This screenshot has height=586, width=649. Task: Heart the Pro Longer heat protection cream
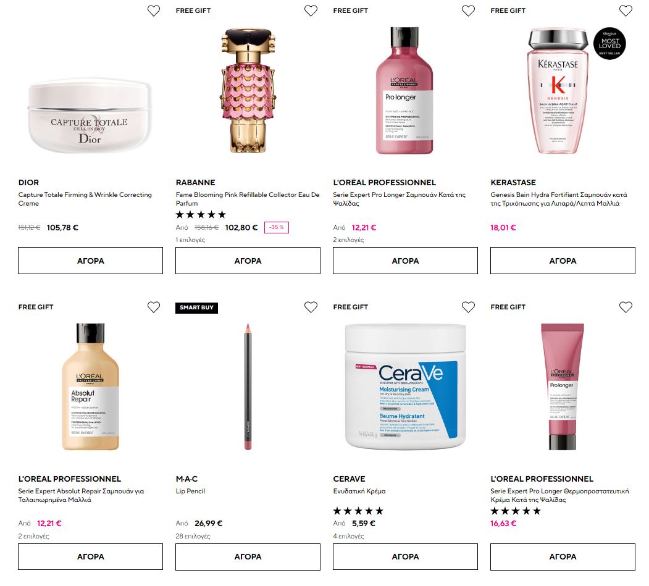pos(626,307)
